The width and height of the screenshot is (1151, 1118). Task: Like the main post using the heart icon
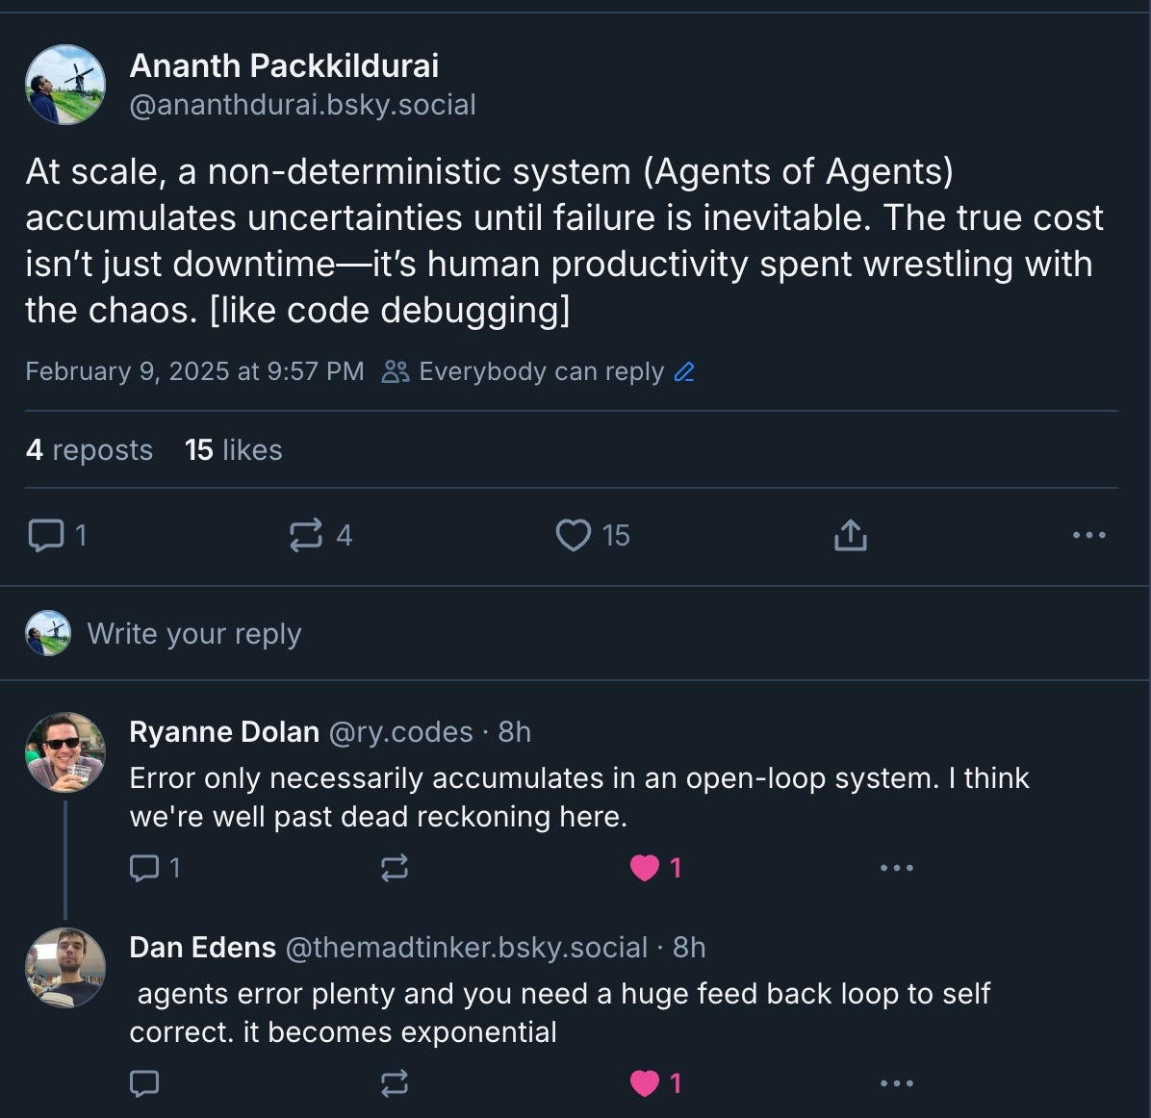pyautogui.click(x=575, y=535)
